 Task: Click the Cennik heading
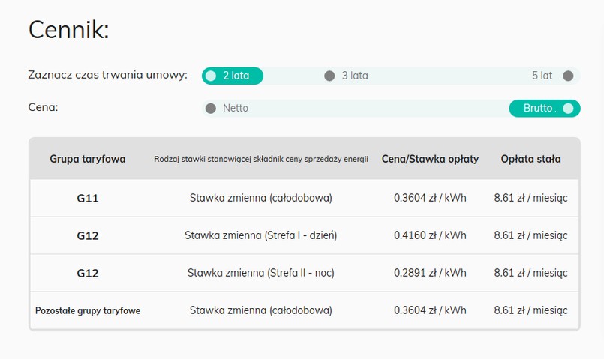pyautogui.click(x=68, y=30)
